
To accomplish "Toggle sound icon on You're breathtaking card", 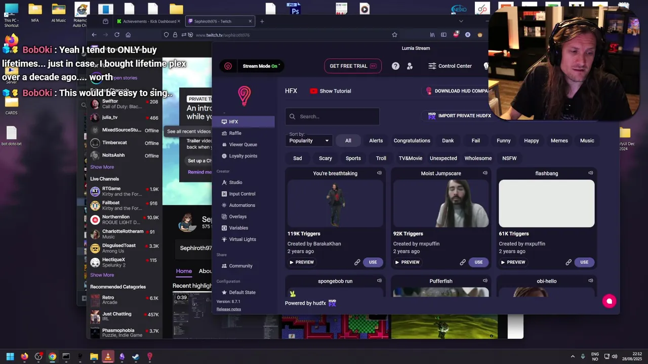I will click(379, 173).
